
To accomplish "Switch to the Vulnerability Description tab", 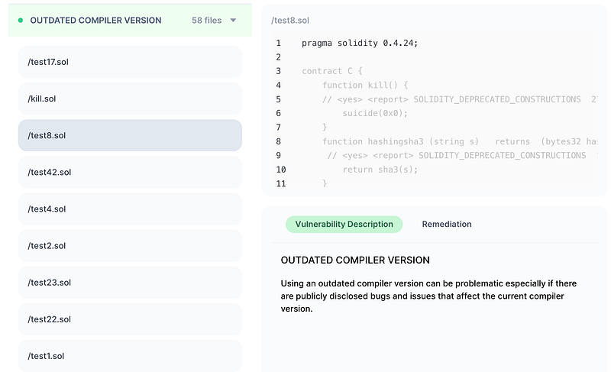I will [x=344, y=224].
